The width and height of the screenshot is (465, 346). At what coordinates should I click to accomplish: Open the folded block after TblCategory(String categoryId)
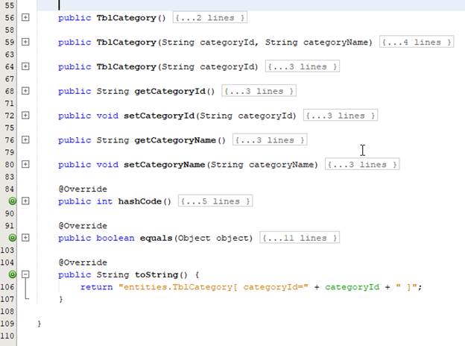point(303,66)
